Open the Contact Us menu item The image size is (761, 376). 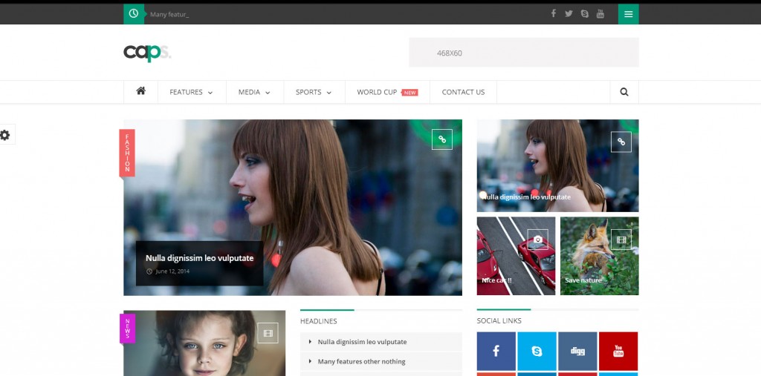click(463, 92)
